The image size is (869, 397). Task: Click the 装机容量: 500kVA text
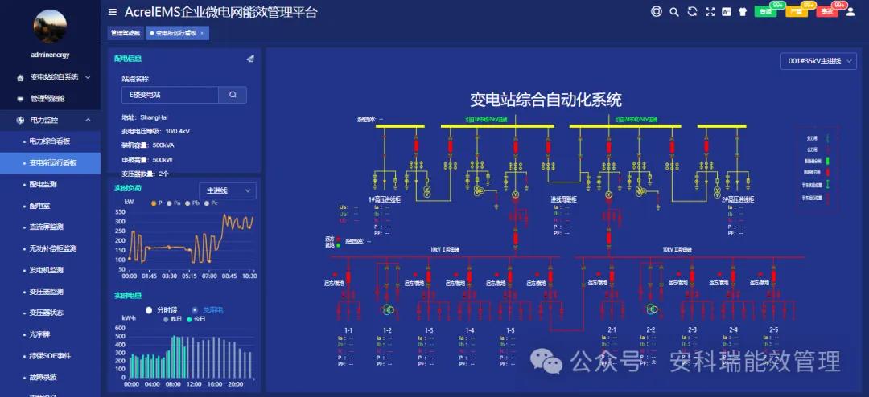pos(148,145)
